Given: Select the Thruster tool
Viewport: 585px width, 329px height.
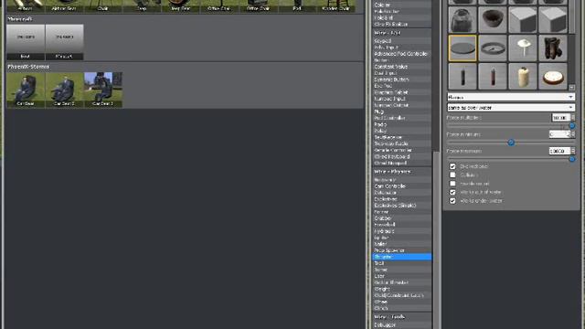Looking at the screenshot, I should (402, 257).
